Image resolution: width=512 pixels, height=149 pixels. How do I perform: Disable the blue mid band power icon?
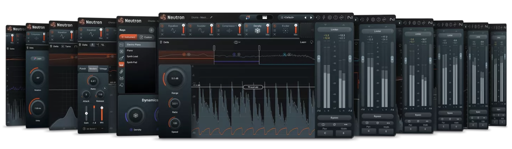click(x=234, y=55)
